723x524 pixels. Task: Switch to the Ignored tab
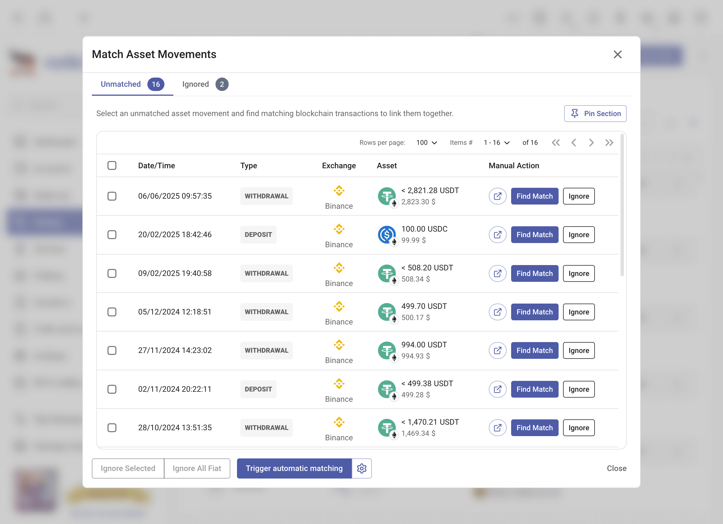pyautogui.click(x=195, y=84)
